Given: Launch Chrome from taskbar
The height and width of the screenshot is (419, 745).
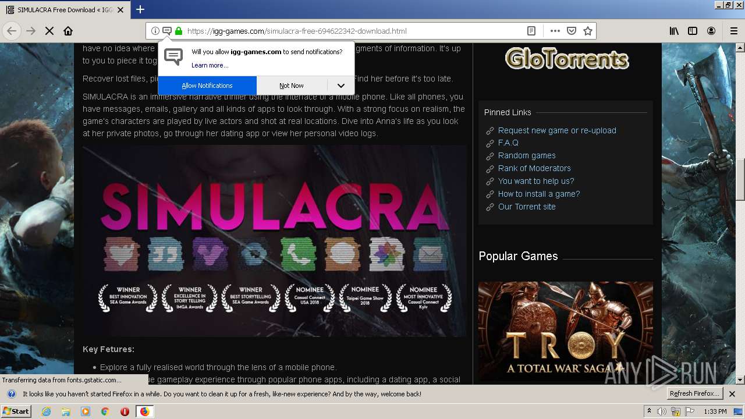Looking at the screenshot, I should tap(105, 411).
